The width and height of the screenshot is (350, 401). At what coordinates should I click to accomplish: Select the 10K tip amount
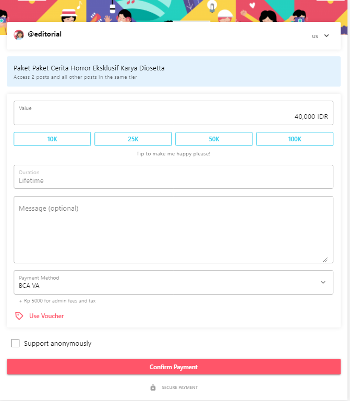coord(52,139)
